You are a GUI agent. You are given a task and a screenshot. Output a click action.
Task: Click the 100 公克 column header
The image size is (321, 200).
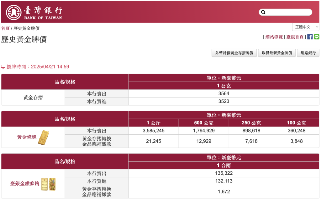[297, 123]
